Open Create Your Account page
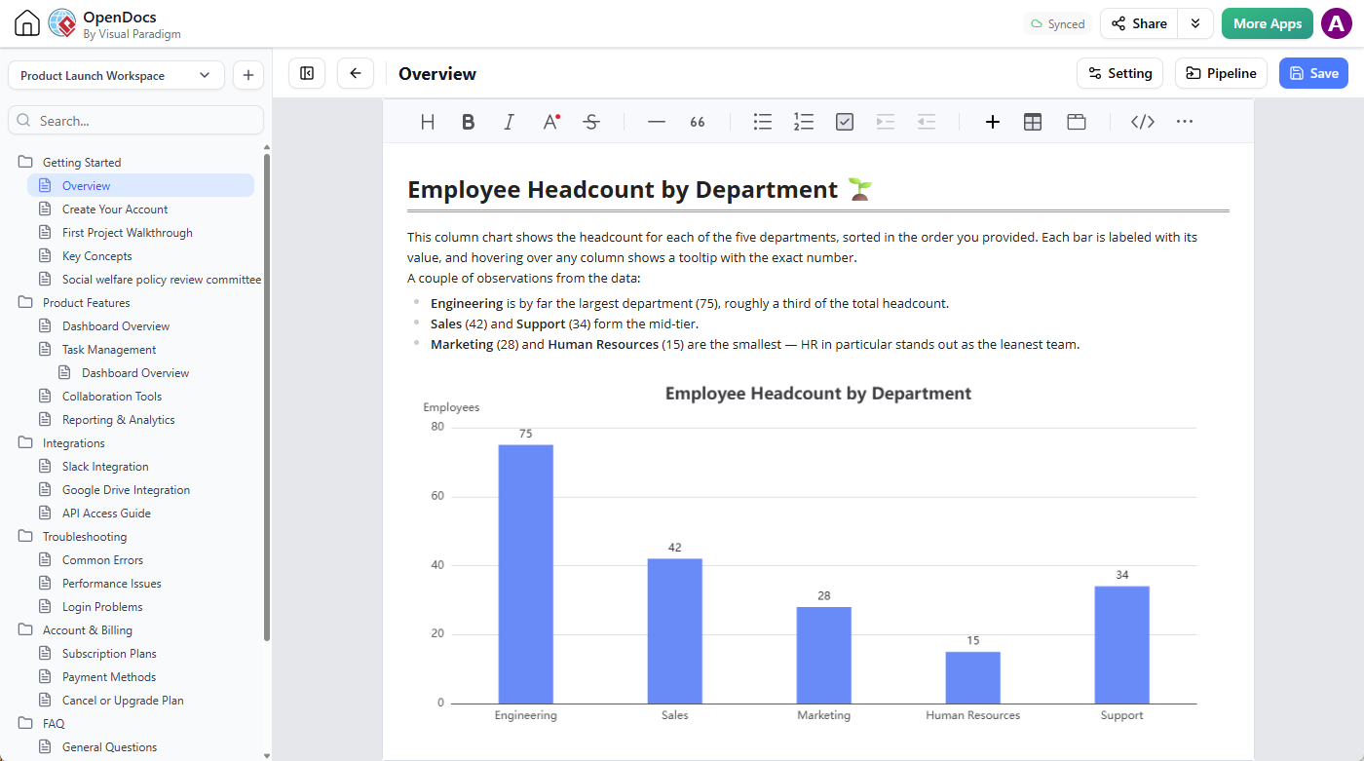Screen dimensions: 1364x761 pyautogui.click(x=114, y=209)
